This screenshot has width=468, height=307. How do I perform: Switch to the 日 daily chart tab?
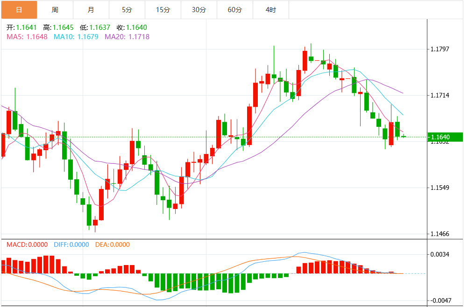[19, 10]
